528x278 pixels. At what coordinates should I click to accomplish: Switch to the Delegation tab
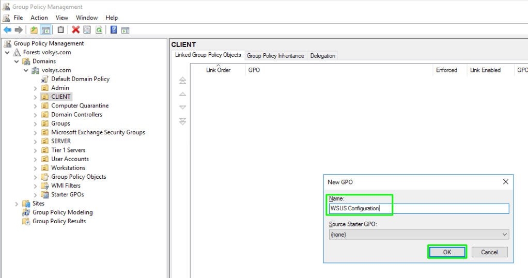[323, 56]
